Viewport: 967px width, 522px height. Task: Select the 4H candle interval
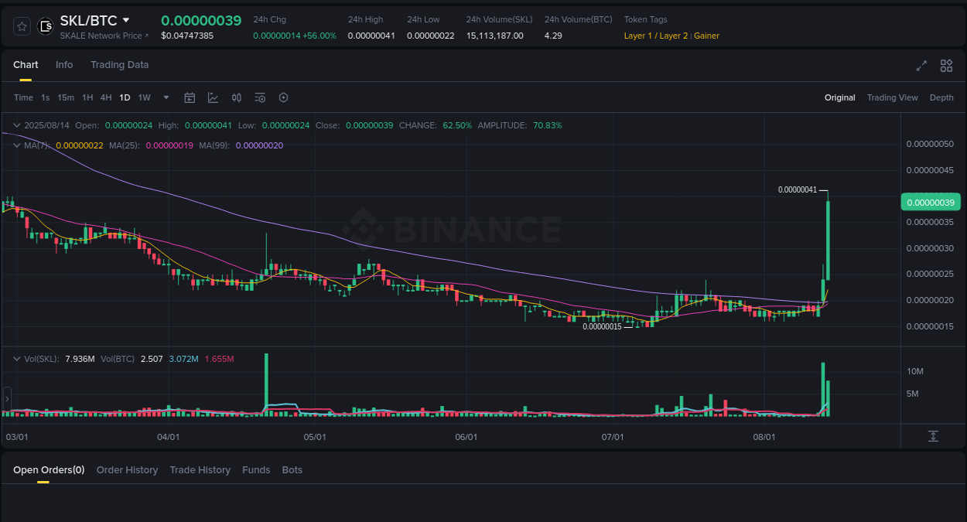coord(106,97)
